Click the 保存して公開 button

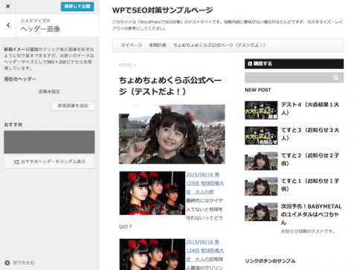[77, 7]
